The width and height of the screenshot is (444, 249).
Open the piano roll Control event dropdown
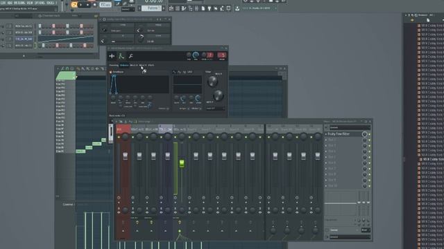(x=68, y=205)
